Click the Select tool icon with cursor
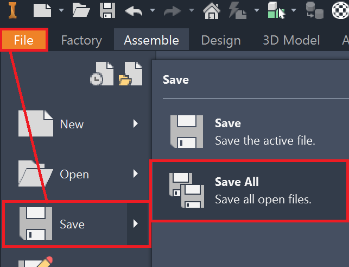The width and height of the screenshot is (349, 267). (x=276, y=10)
